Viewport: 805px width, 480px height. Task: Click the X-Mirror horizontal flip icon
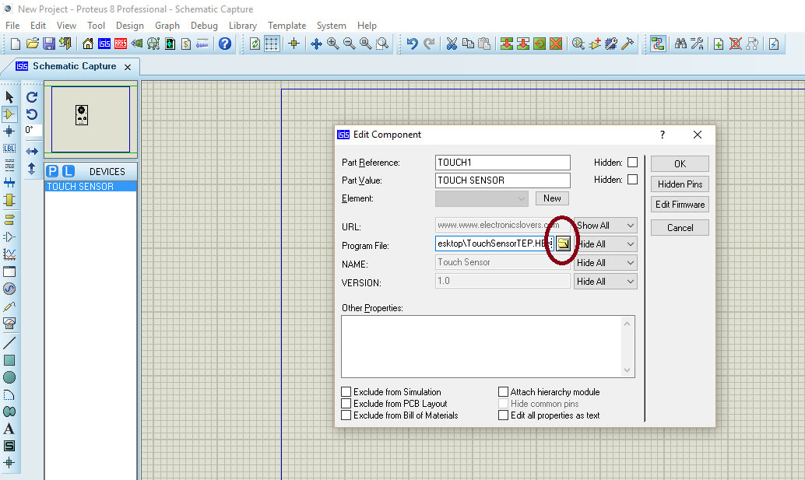32,151
